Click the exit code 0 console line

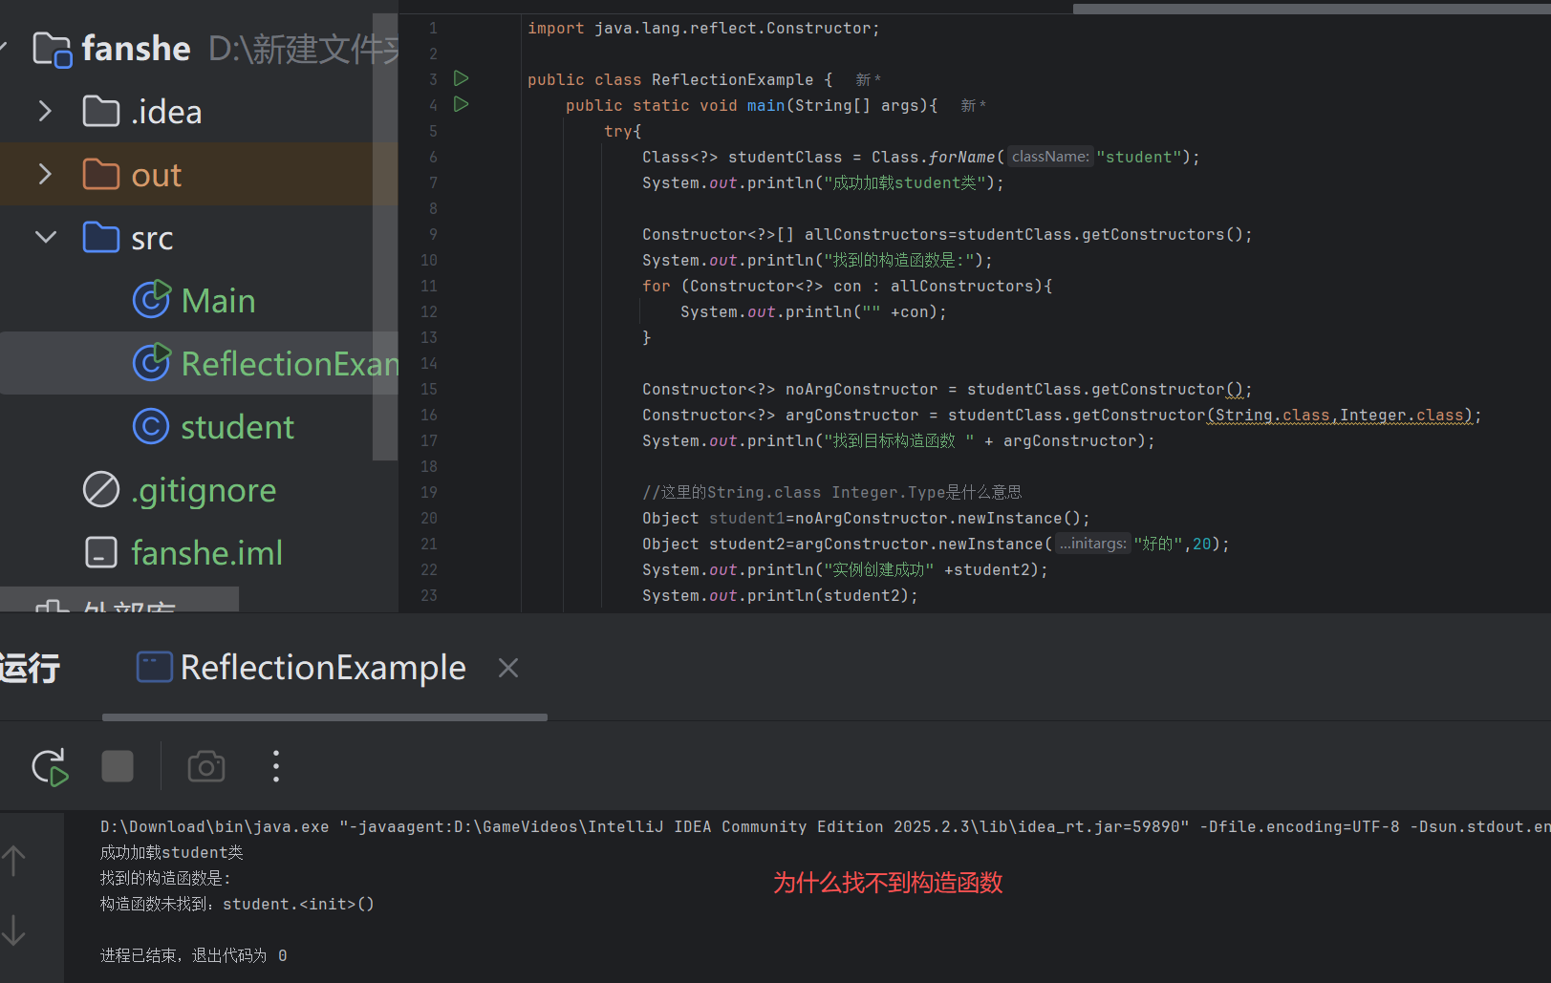[194, 956]
